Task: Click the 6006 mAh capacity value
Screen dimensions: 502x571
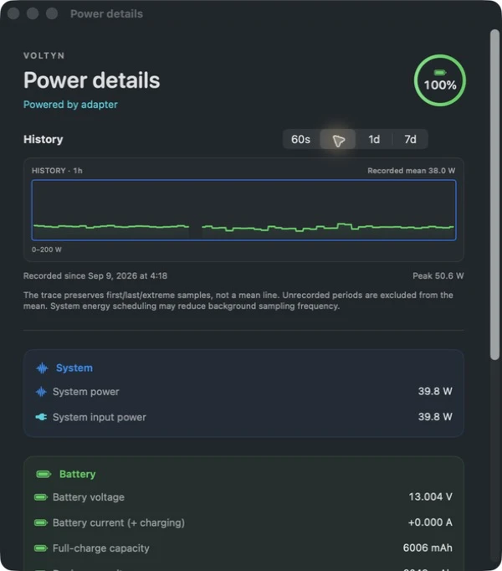Action: (x=428, y=548)
